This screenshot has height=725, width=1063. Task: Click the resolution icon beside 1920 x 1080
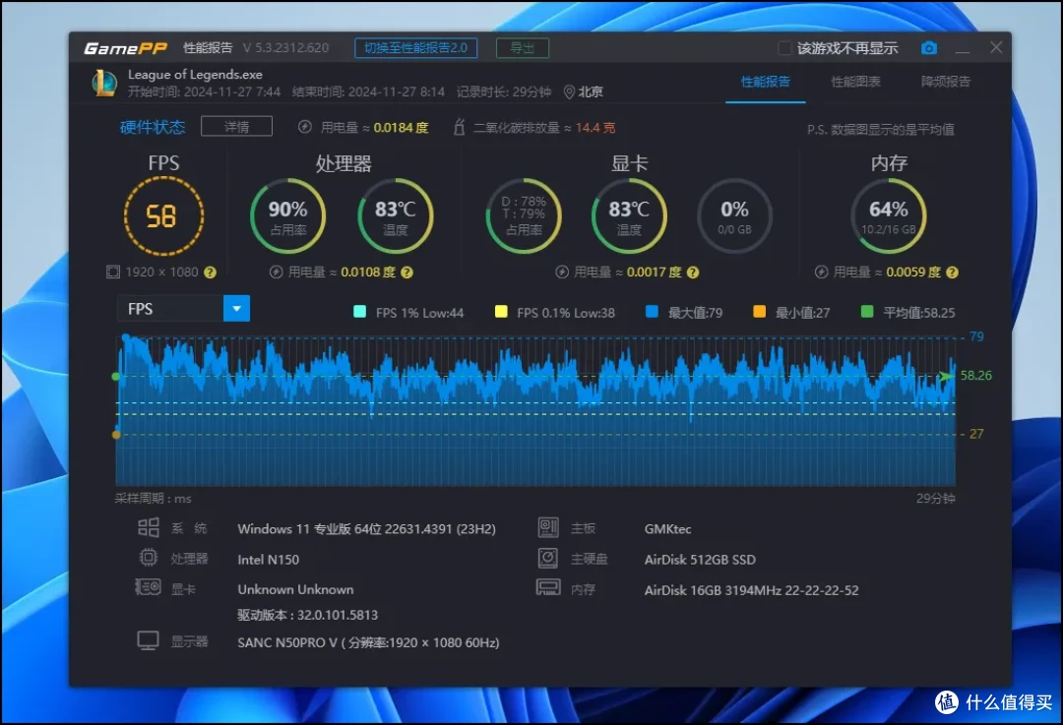[x=112, y=272]
